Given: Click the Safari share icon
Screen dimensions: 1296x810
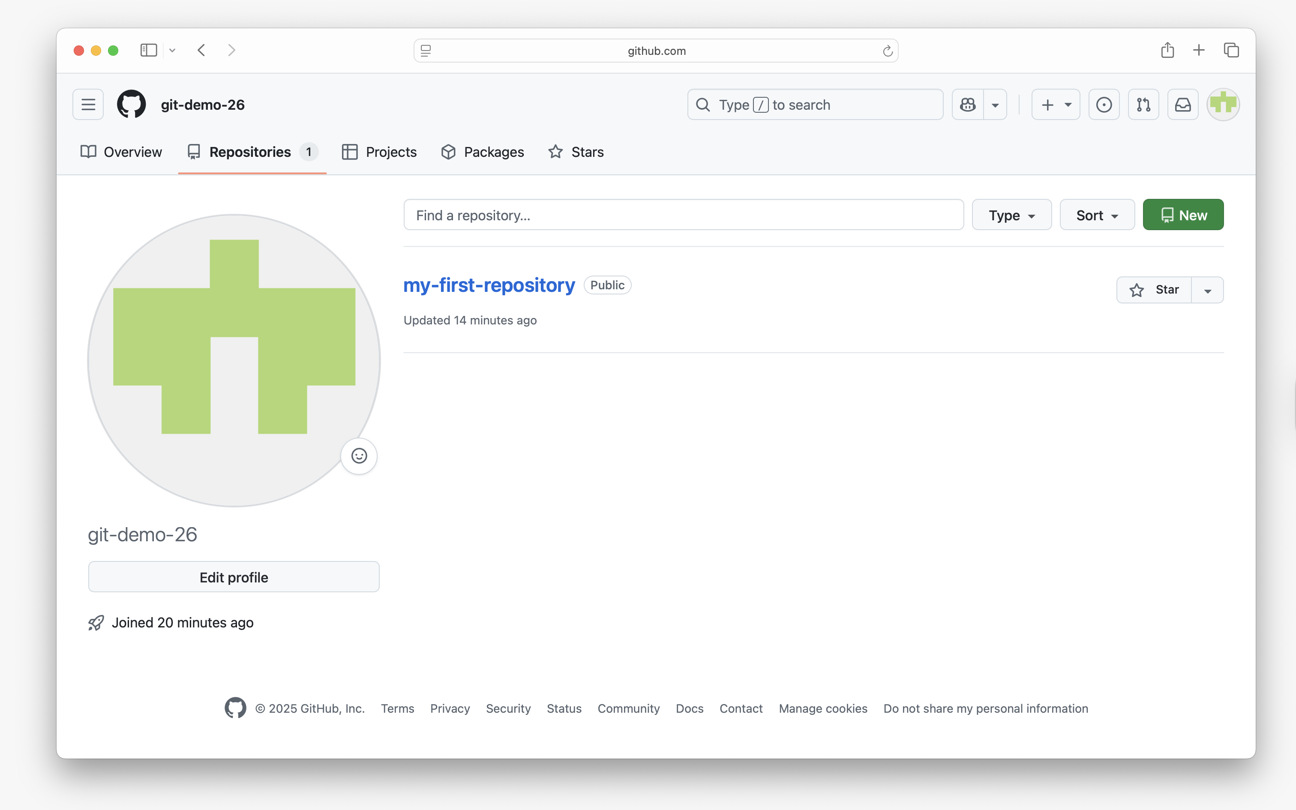Looking at the screenshot, I should (x=1167, y=50).
